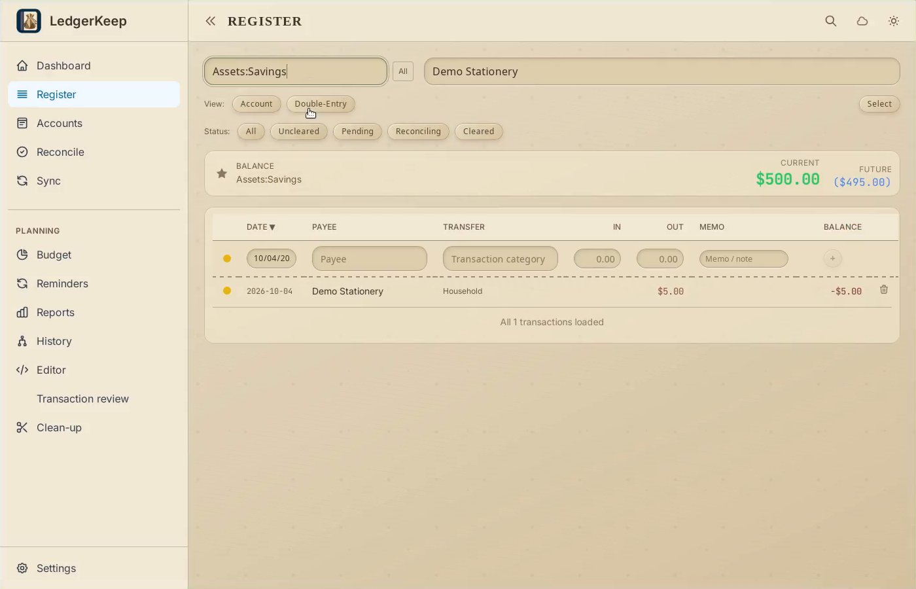Filter status by Reconciling

[418, 132]
